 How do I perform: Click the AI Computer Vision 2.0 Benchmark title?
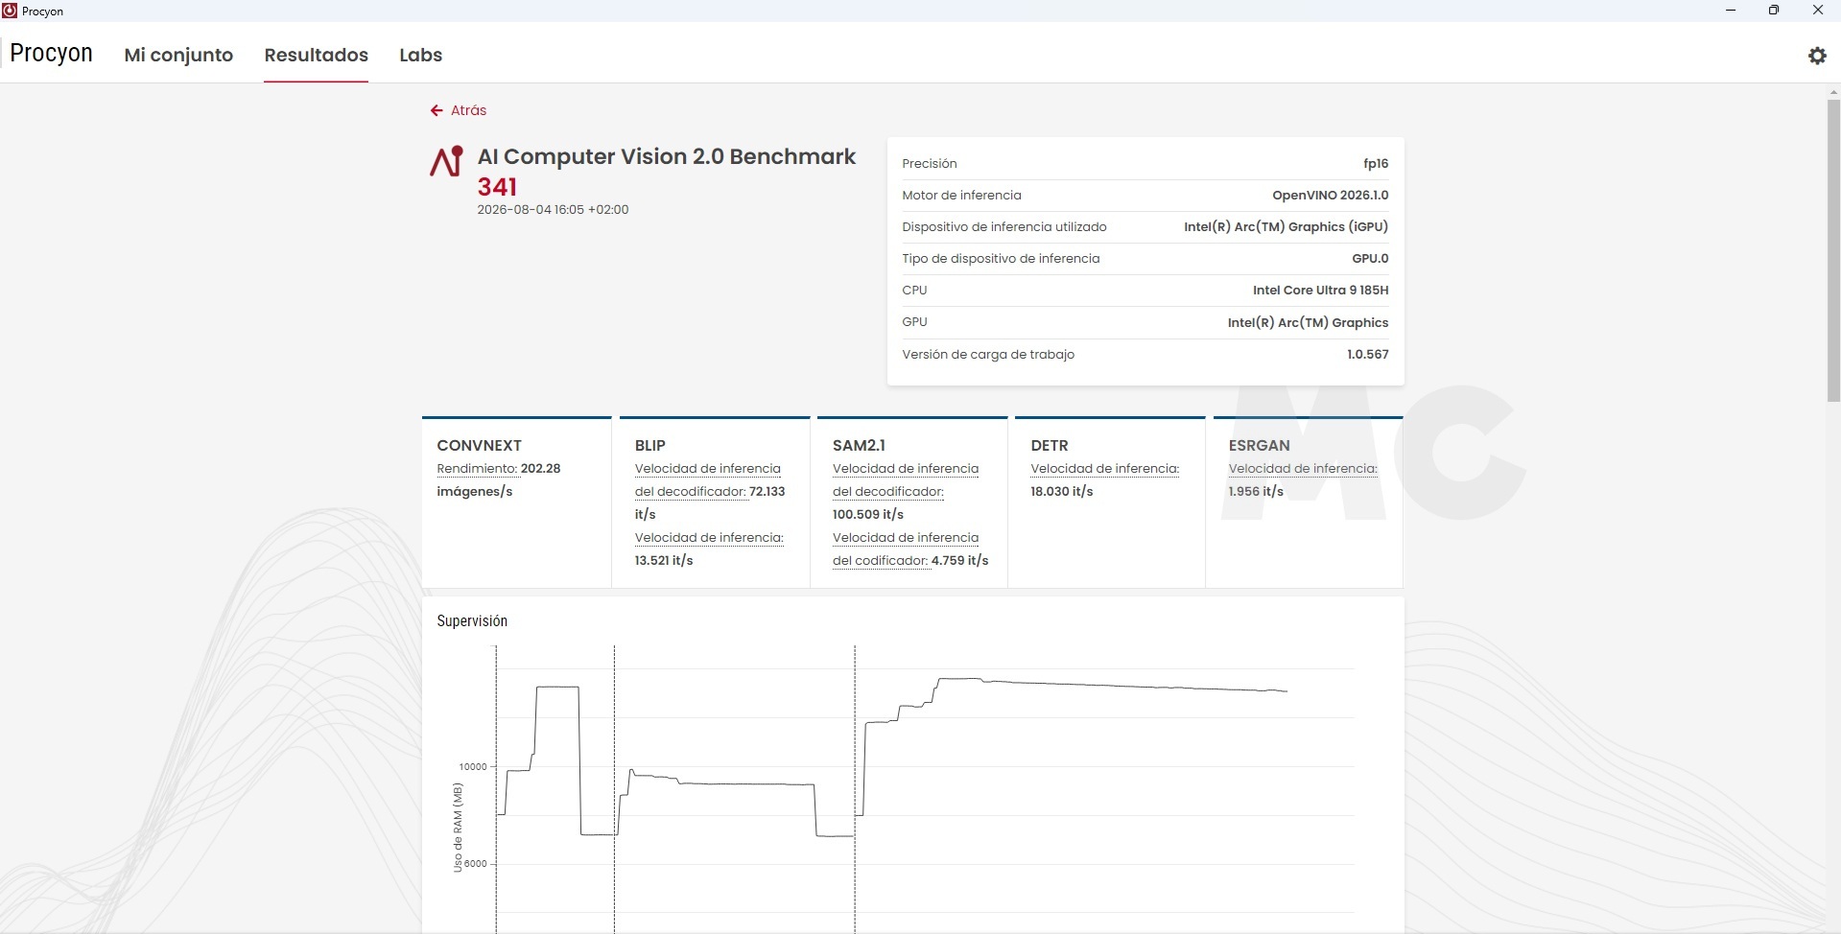coord(667,156)
